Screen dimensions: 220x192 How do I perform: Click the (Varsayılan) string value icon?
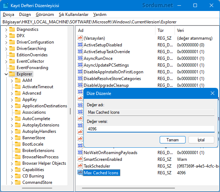point(80,38)
